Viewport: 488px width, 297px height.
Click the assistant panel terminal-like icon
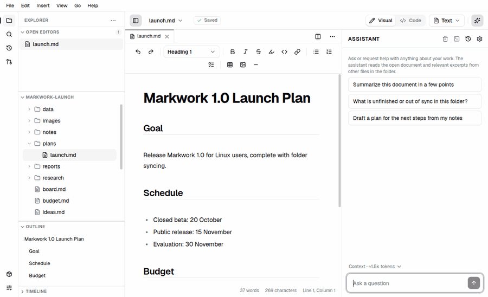[x=457, y=39]
